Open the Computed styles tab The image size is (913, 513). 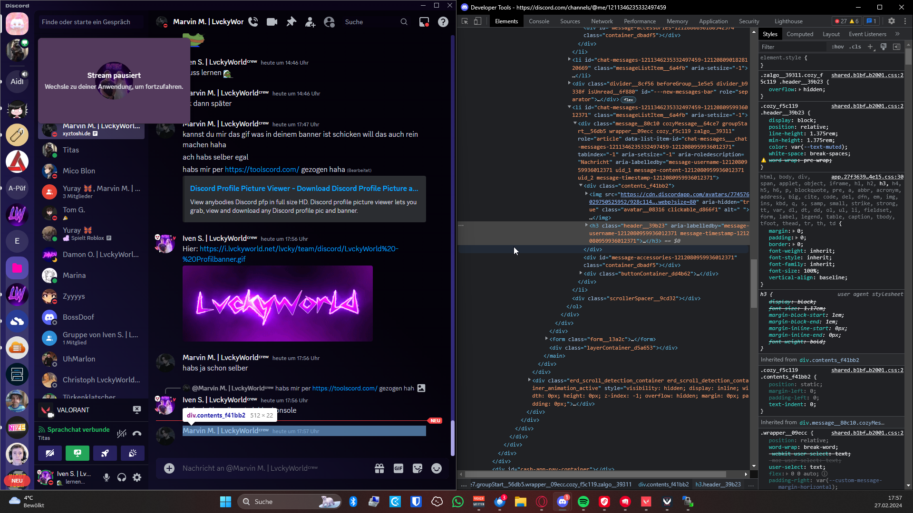click(x=799, y=34)
